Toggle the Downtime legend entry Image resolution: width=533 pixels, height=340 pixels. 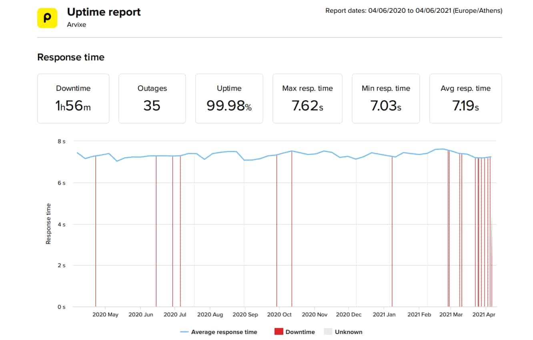tap(295, 332)
